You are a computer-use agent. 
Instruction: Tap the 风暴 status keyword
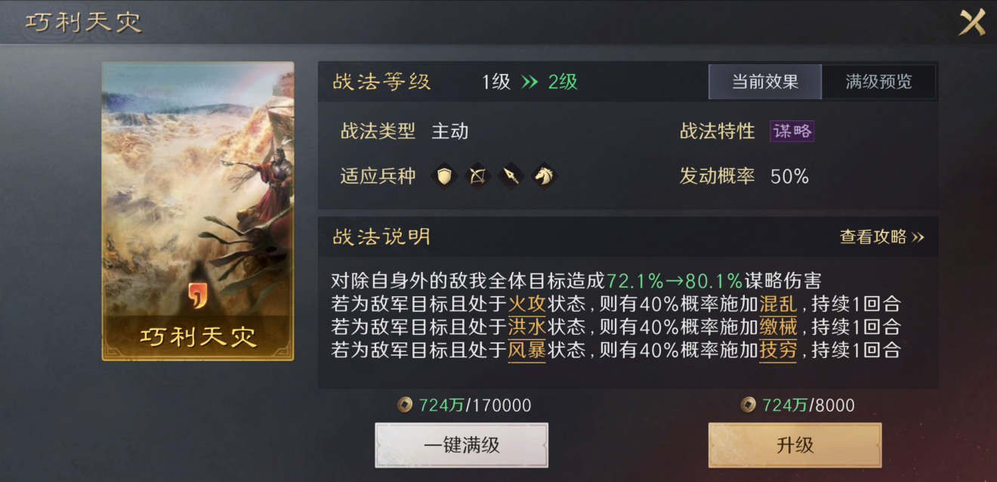tap(527, 351)
